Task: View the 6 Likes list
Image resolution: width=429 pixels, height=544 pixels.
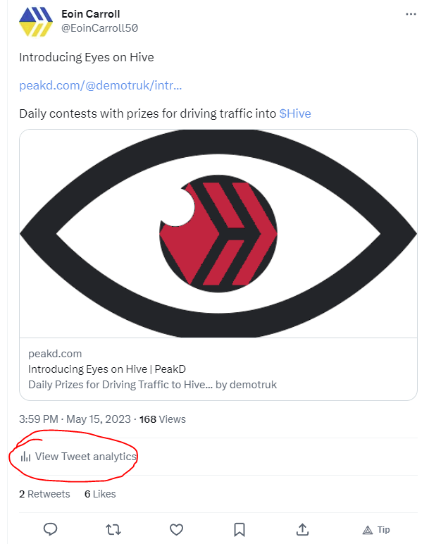Action: [100, 494]
